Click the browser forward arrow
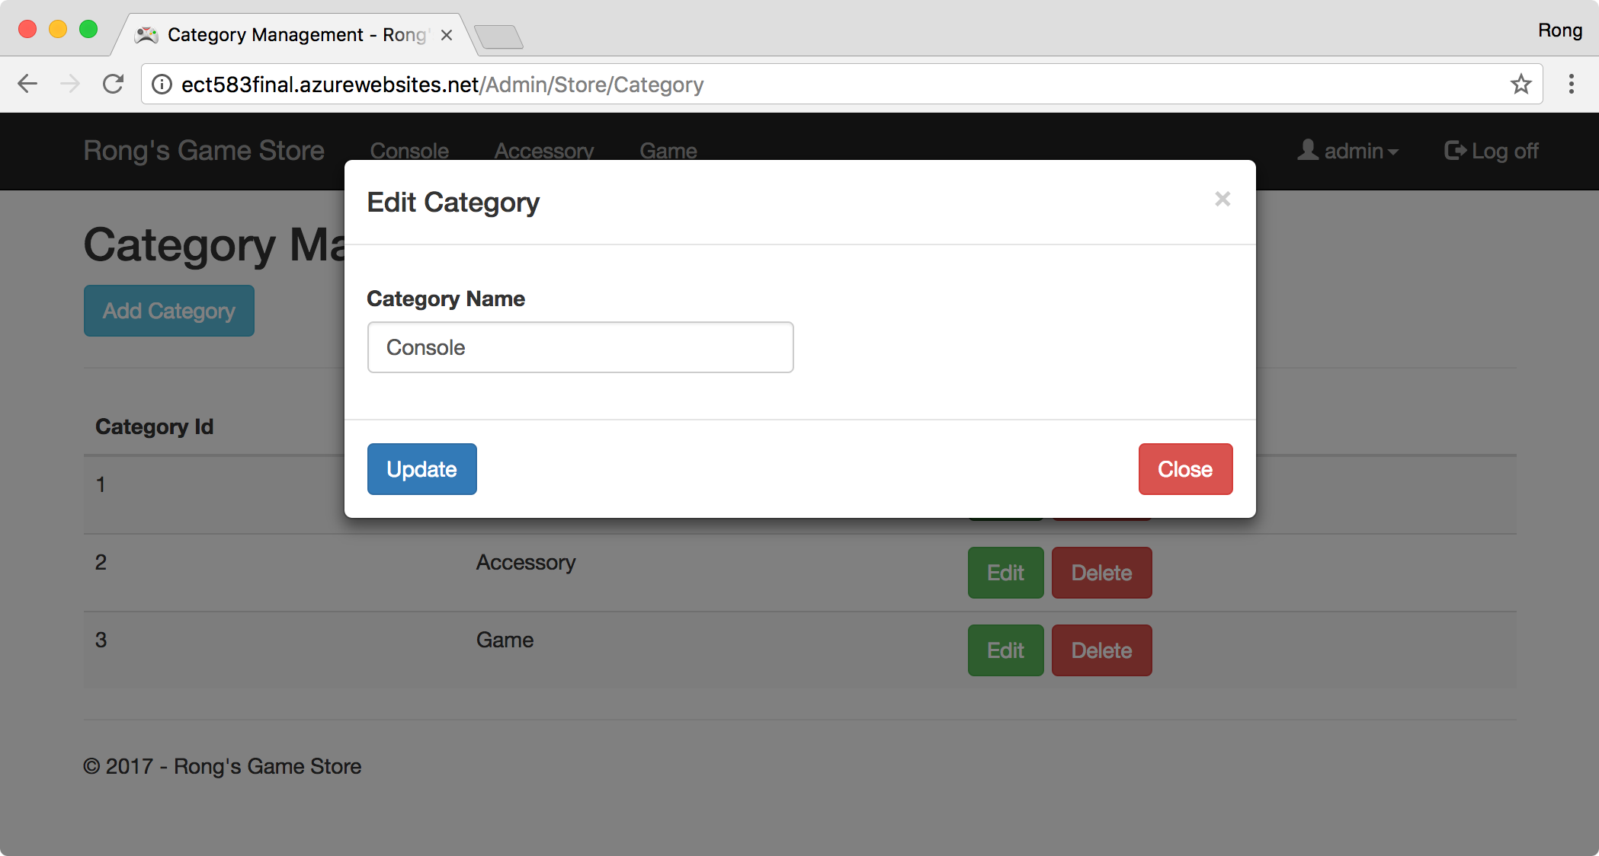The height and width of the screenshot is (856, 1599). [x=70, y=84]
